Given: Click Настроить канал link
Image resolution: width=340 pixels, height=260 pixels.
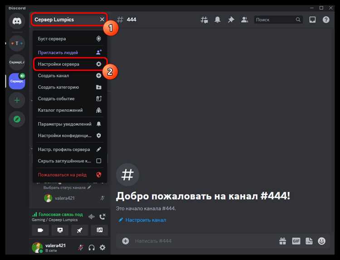Looking at the screenshot, I should pos(142,220).
